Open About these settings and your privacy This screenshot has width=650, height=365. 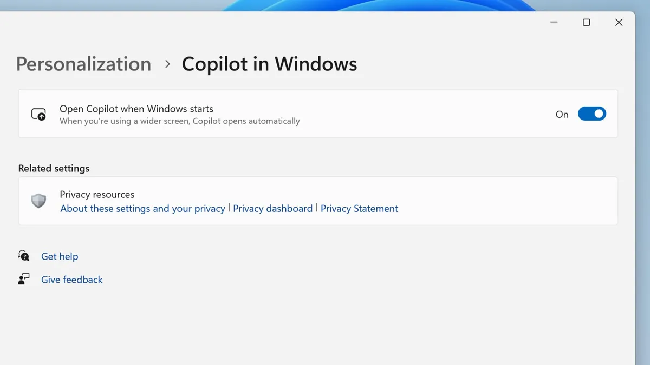tap(142, 209)
